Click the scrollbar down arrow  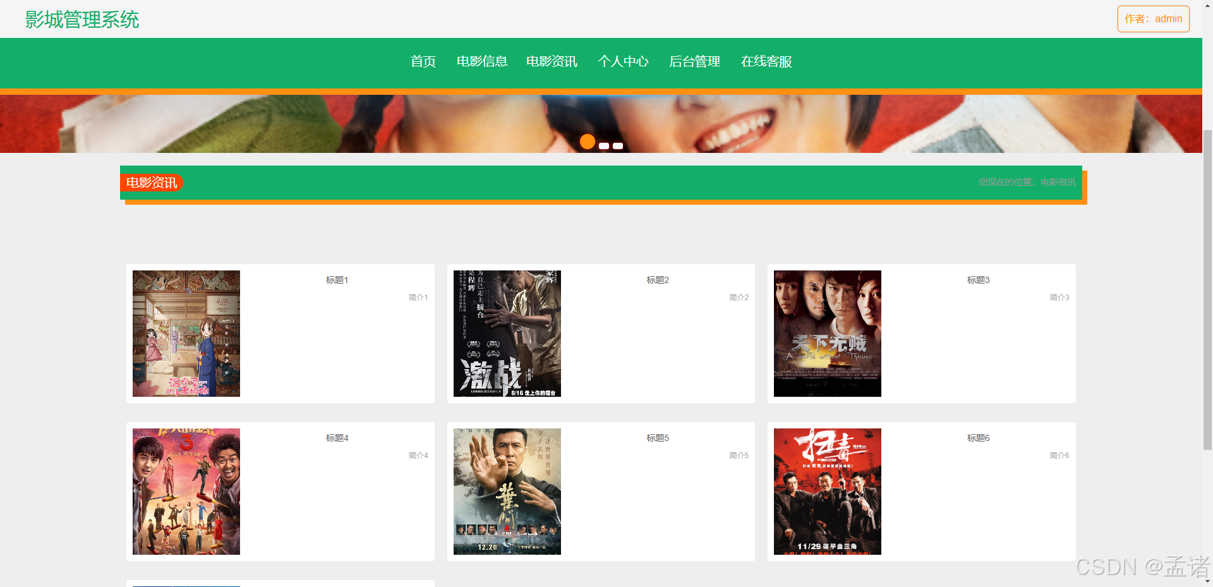point(1207,581)
